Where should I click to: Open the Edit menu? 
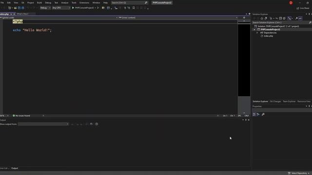click(x=9, y=2)
